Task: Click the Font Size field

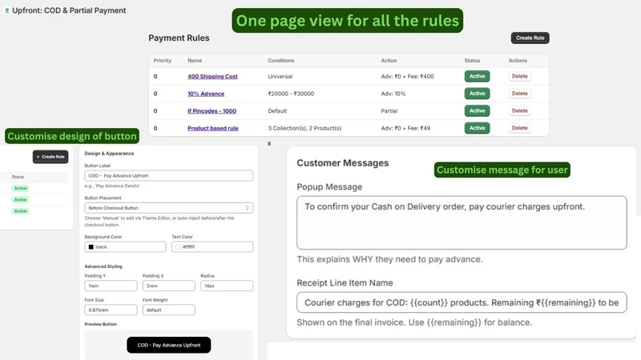Action: click(111, 310)
